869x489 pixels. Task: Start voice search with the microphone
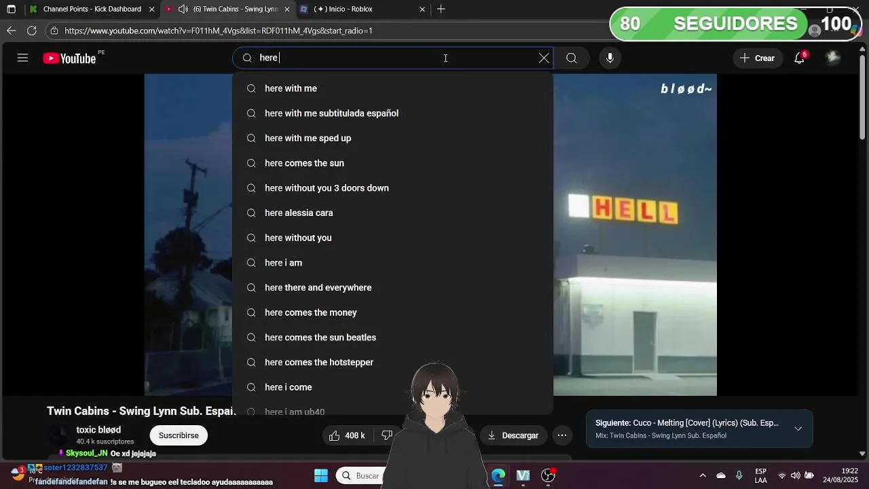(610, 58)
